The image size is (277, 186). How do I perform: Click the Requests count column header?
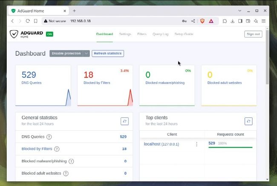coord(231,134)
